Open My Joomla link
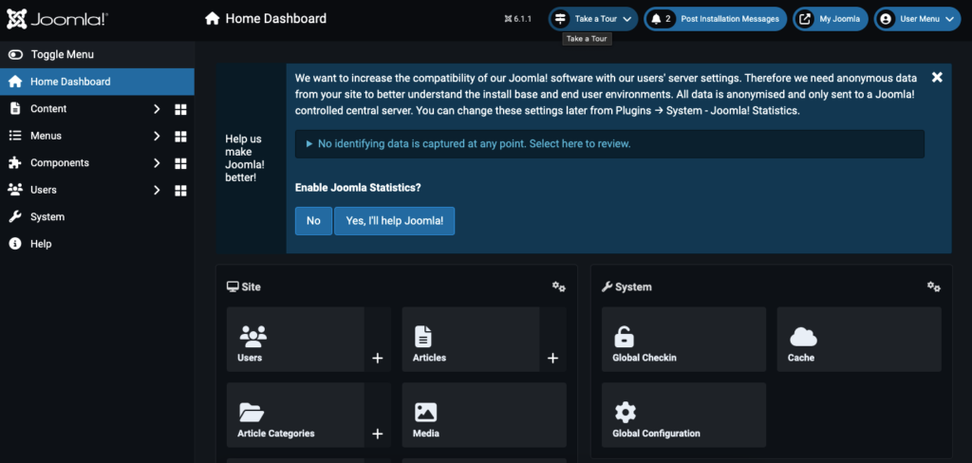The image size is (972, 463). coord(831,19)
